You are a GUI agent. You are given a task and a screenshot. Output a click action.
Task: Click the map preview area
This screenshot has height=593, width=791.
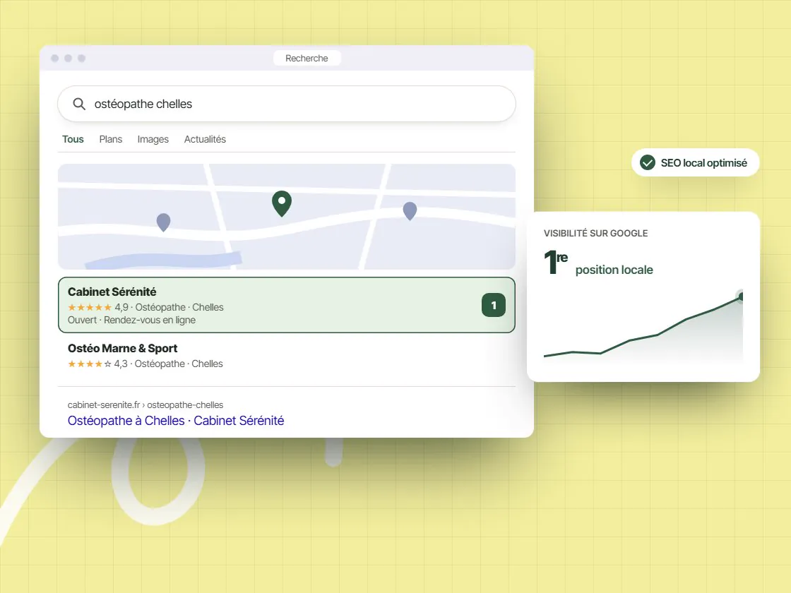click(287, 217)
